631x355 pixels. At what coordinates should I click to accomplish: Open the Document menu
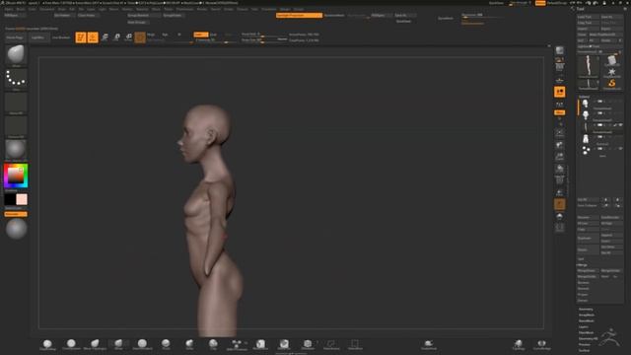coord(47,9)
